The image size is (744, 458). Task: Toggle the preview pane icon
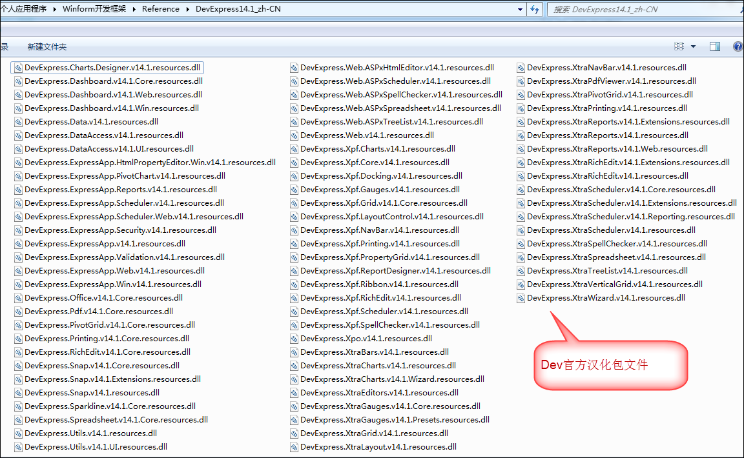click(714, 46)
